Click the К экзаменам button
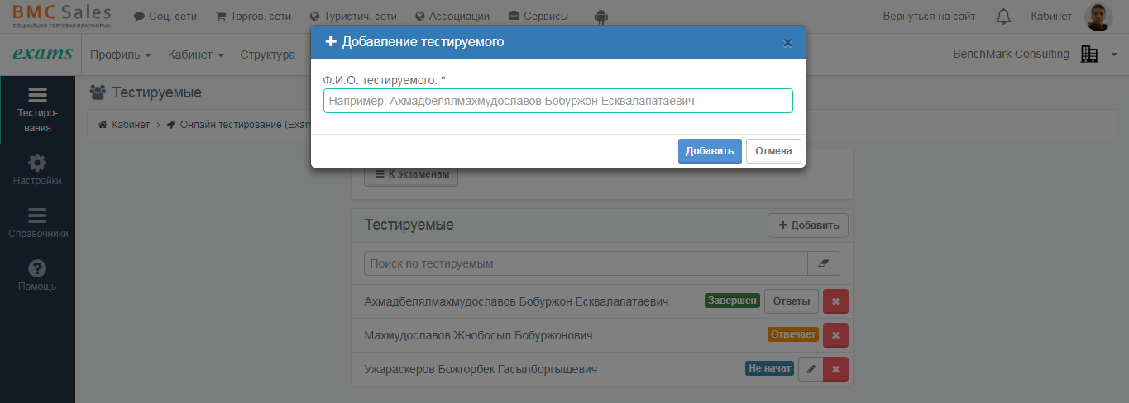The height and width of the screenshot is (403, 1129). pos(411,174)
